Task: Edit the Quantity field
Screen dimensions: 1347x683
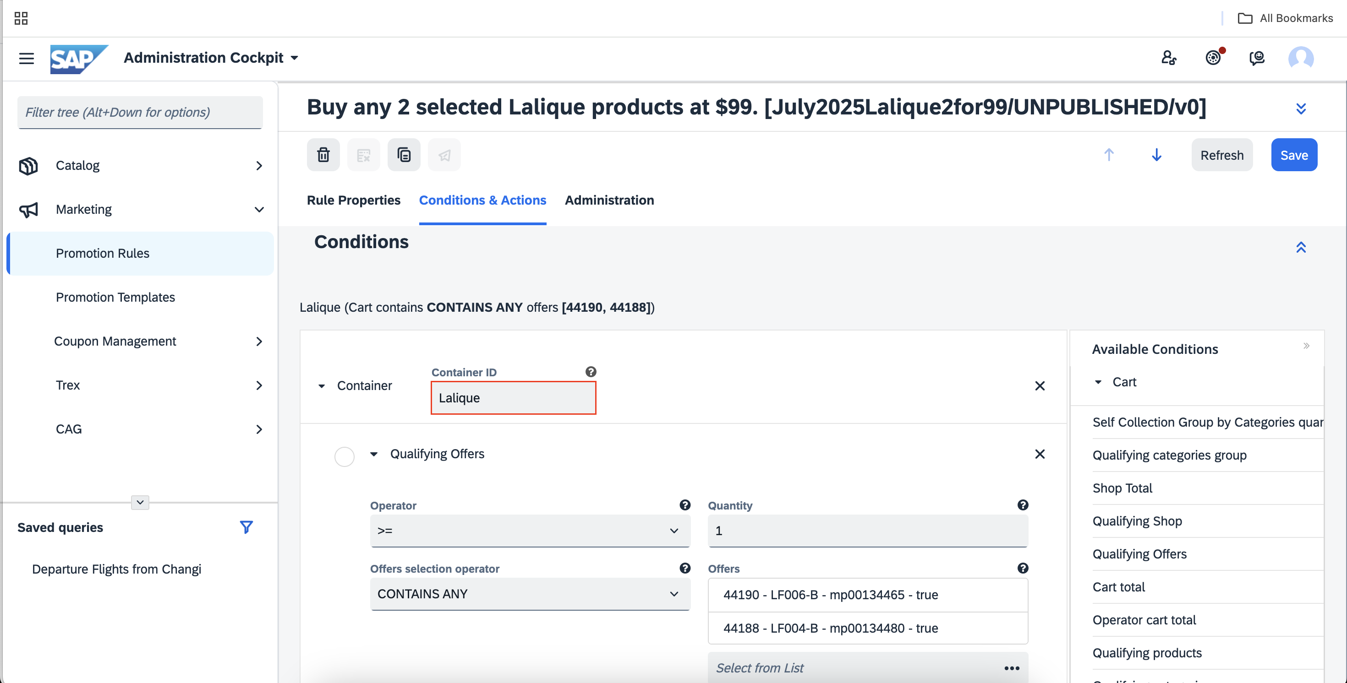Action: point(867,531)
